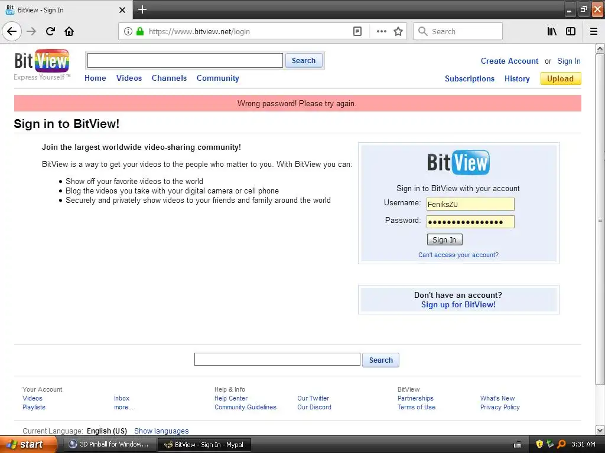Click the top-right Sign In link
This screenshot has height=453, width=605.
[569, 61]
